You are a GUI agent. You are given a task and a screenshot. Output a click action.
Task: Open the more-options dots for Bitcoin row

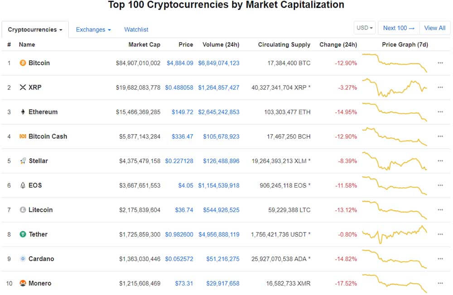pos(440,63)
